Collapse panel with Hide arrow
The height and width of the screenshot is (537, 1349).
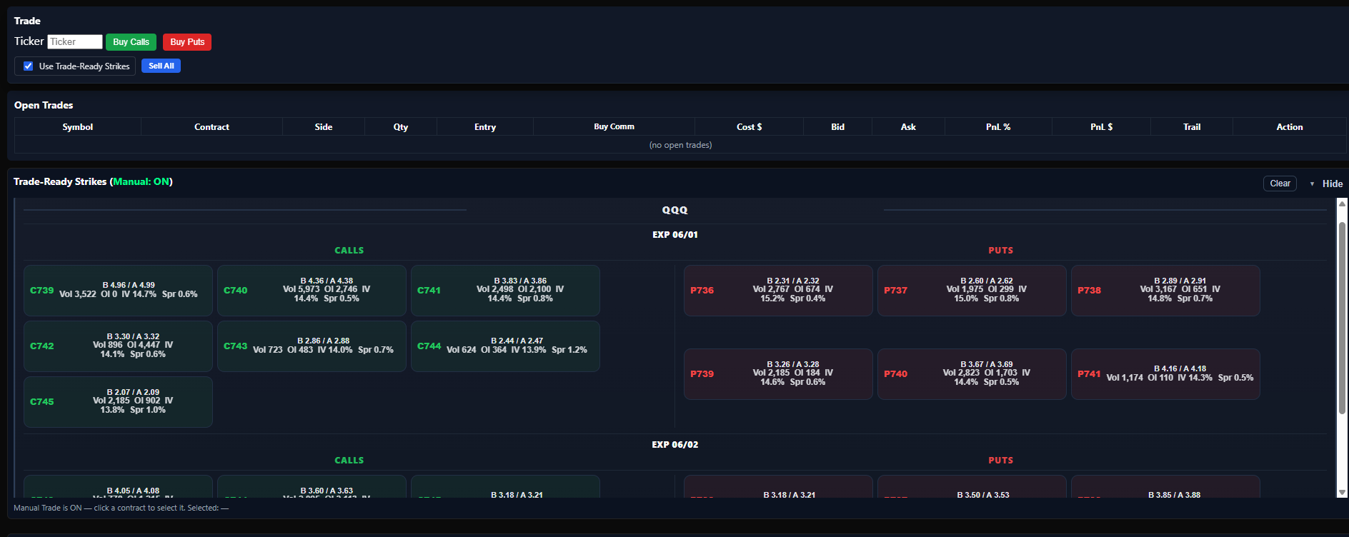tap(1312, 184)
